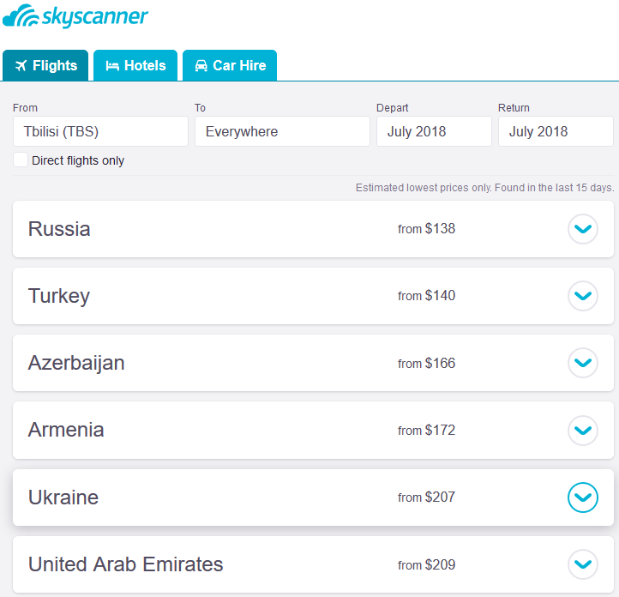Open the Car Hire tab
This screenshot has height=597, width=619.
(230, 65)
